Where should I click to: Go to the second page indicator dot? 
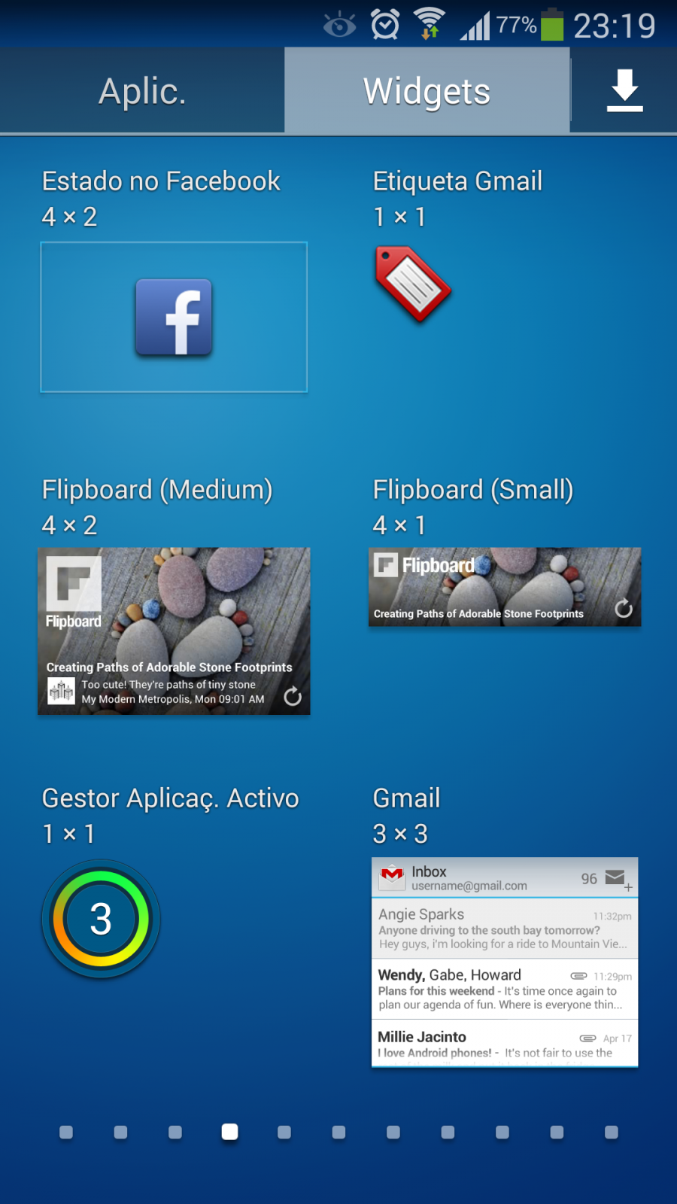[120, 1132]
